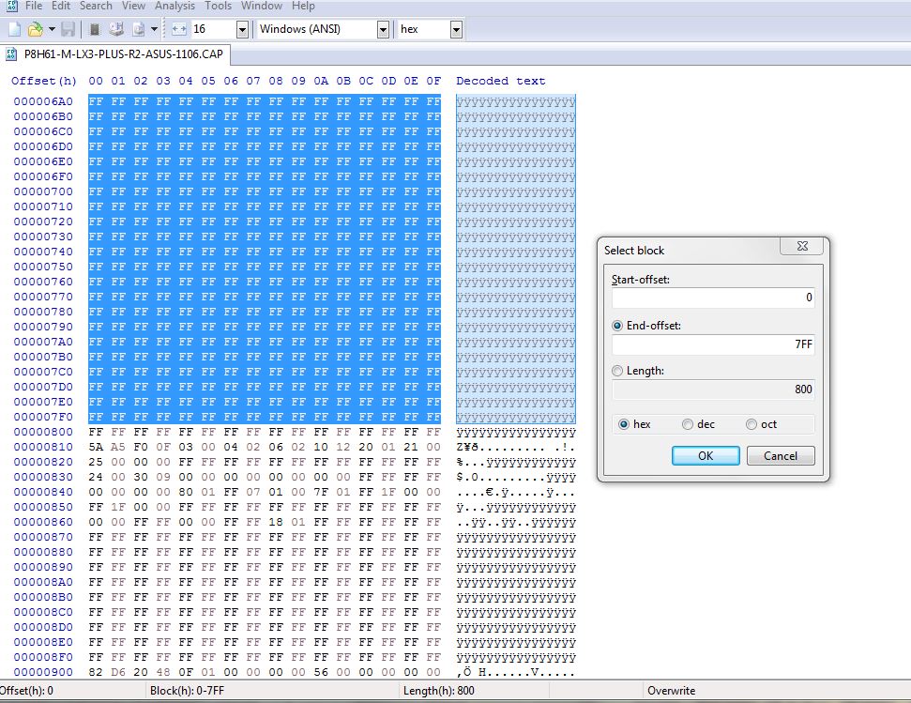
Task: Open the Windows (ANSI) charset dropdown
Action: point(383,30)
